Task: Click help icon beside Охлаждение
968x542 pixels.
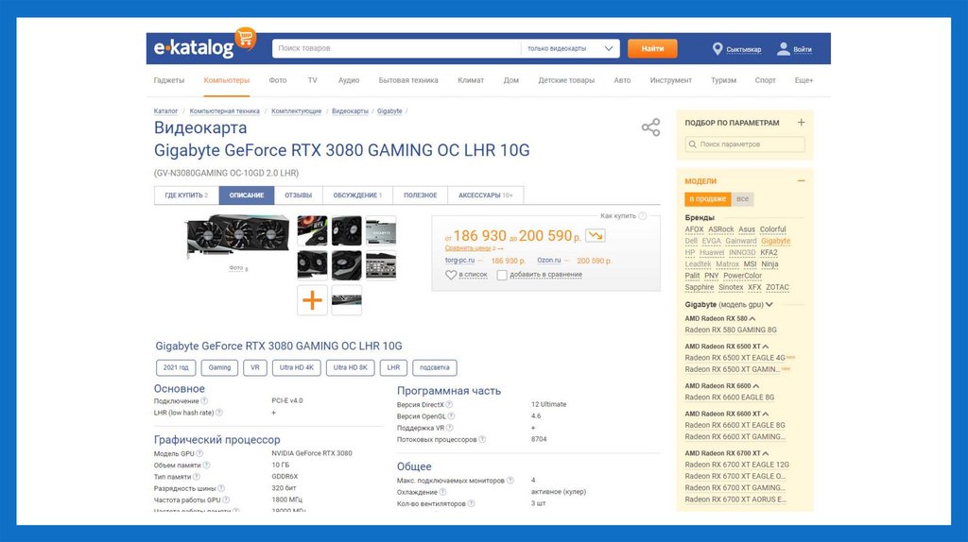Action: (442, 492)
